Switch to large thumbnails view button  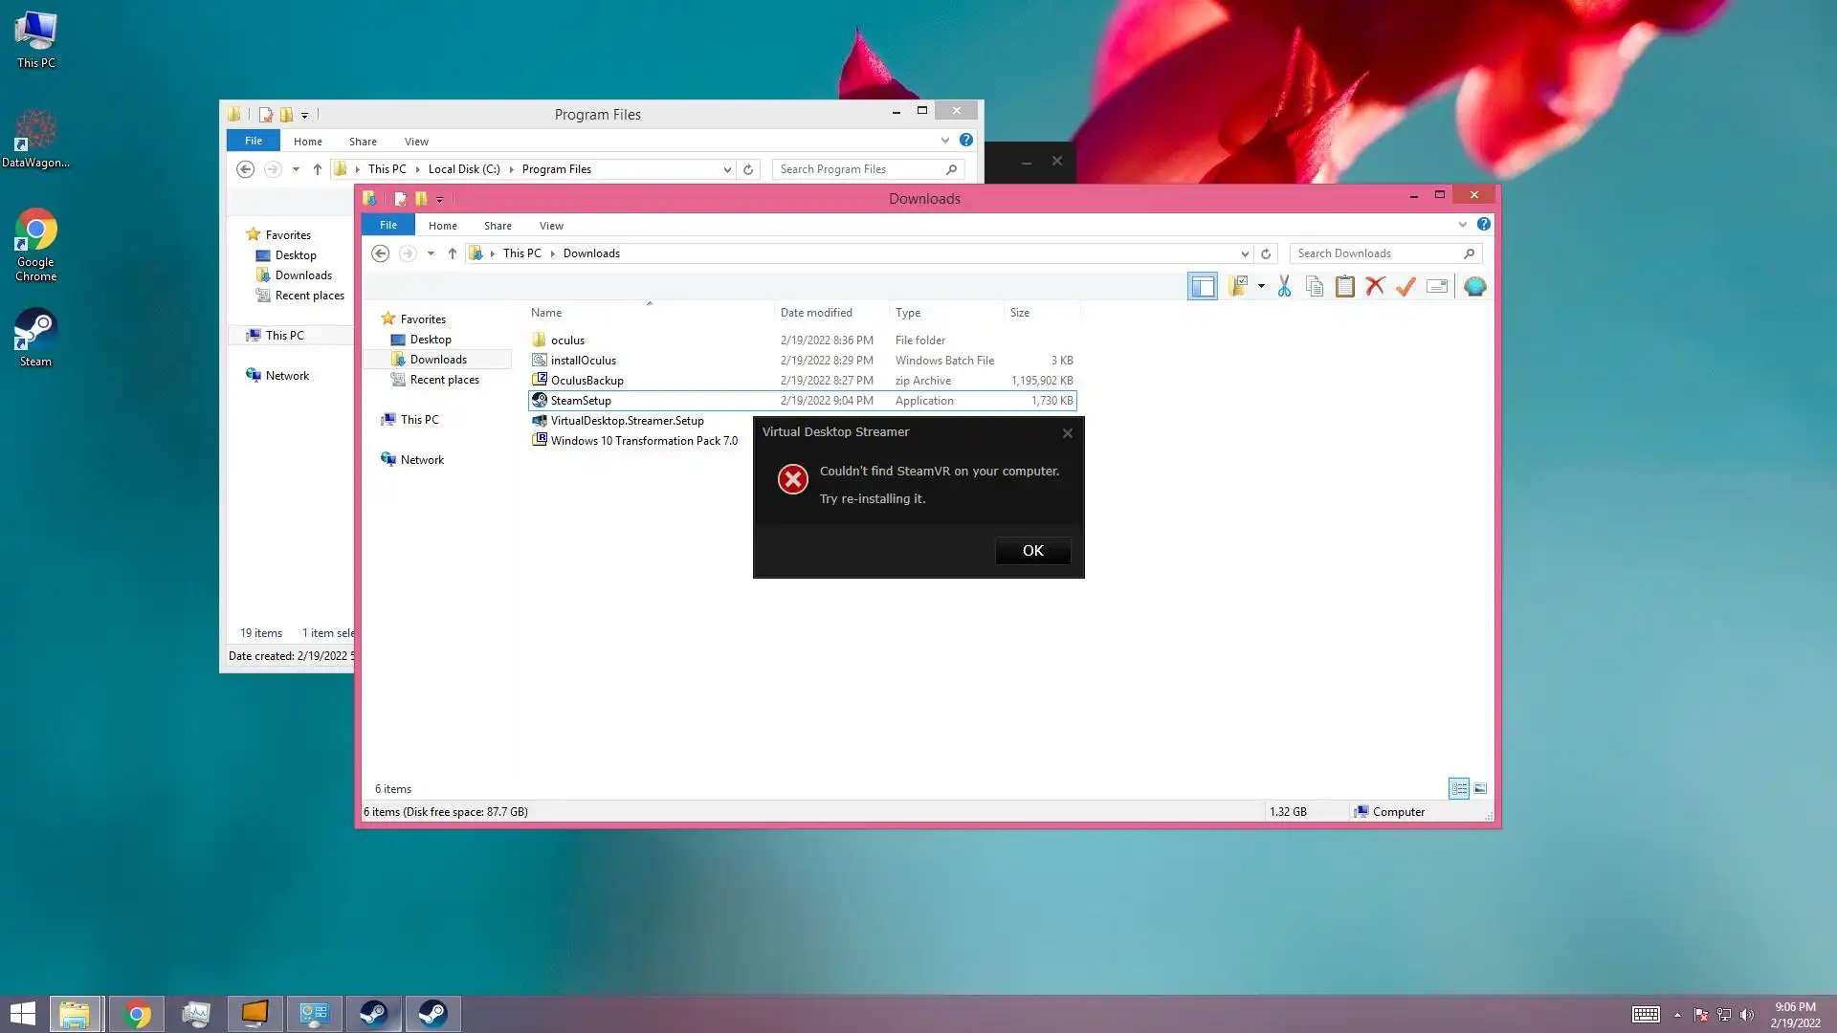pyautogui.click(x=1480, y=788)
